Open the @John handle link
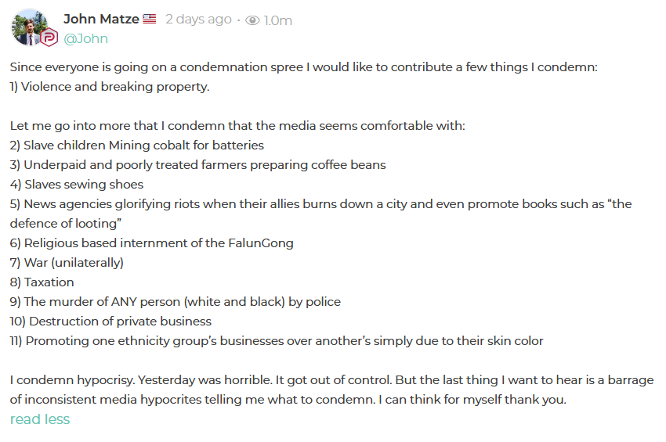 [x=85, y=38]
